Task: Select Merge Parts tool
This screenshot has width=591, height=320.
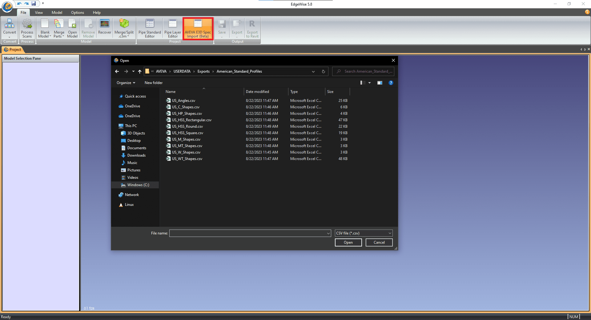Action: tap(59, 28)
